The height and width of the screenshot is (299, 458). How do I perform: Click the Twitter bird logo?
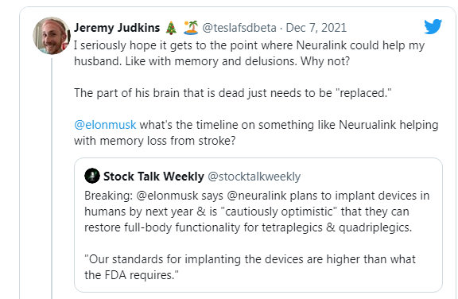point(433,26)
